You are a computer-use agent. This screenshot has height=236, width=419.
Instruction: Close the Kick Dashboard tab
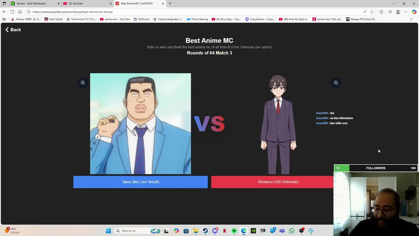pyautogui.click(x=59, y=4)
